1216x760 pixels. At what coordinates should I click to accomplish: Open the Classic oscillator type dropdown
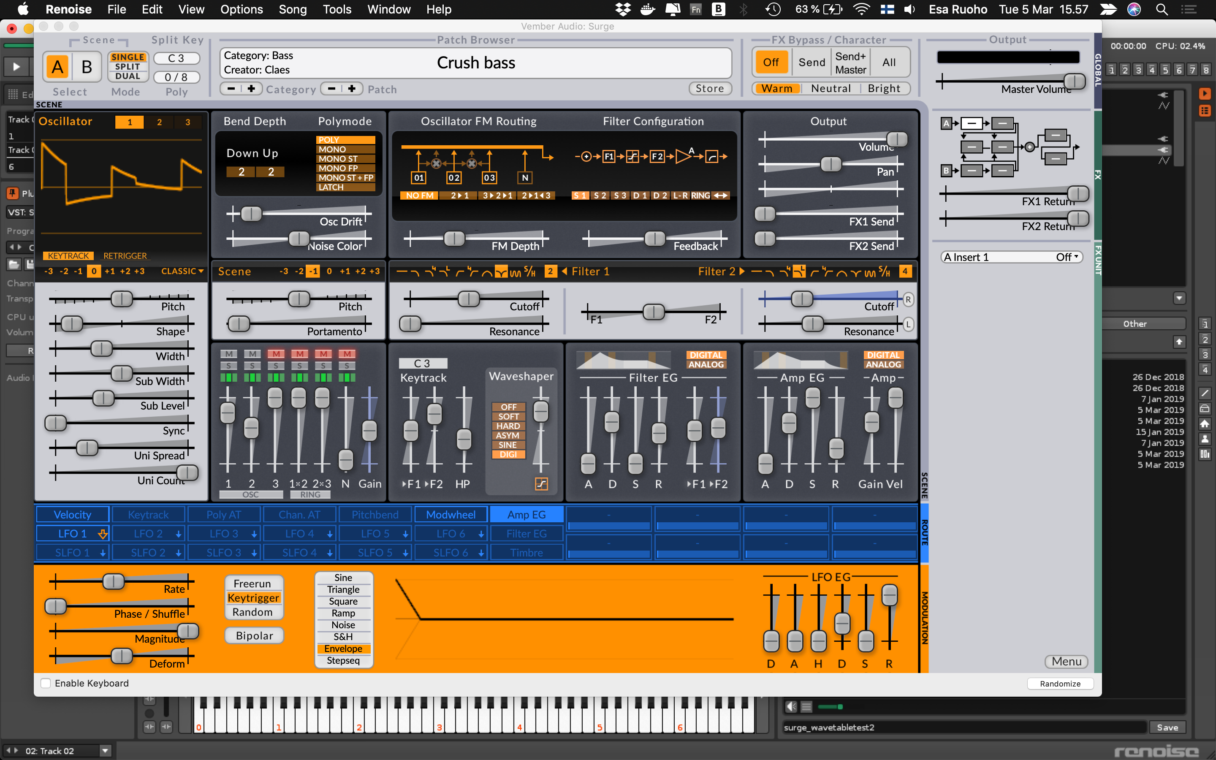(182, 271)
